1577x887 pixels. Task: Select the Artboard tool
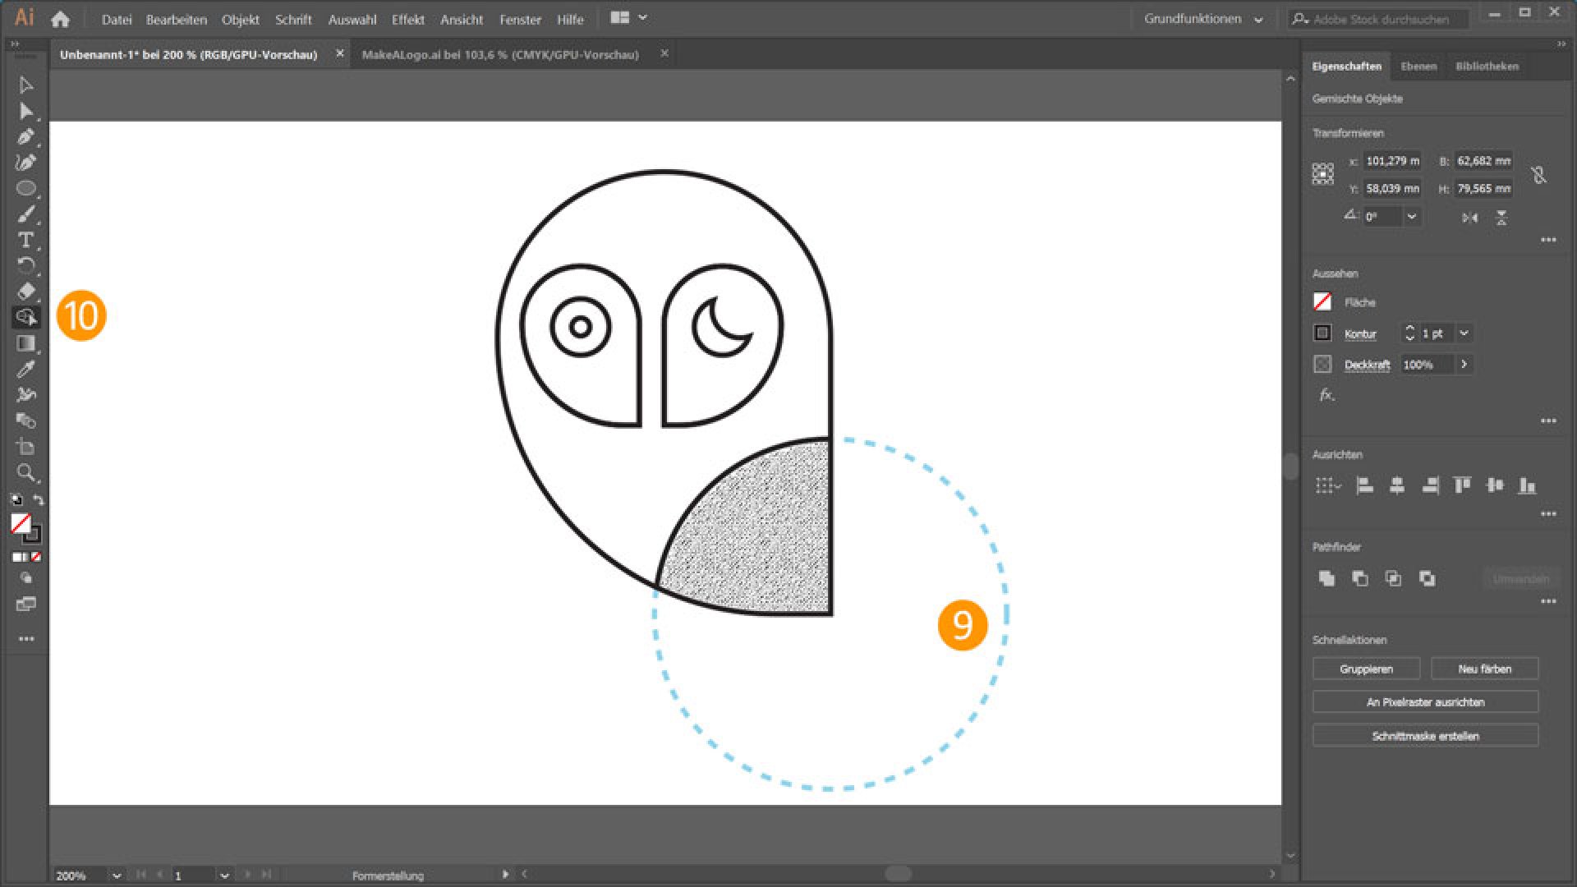(x=25, y=447)
